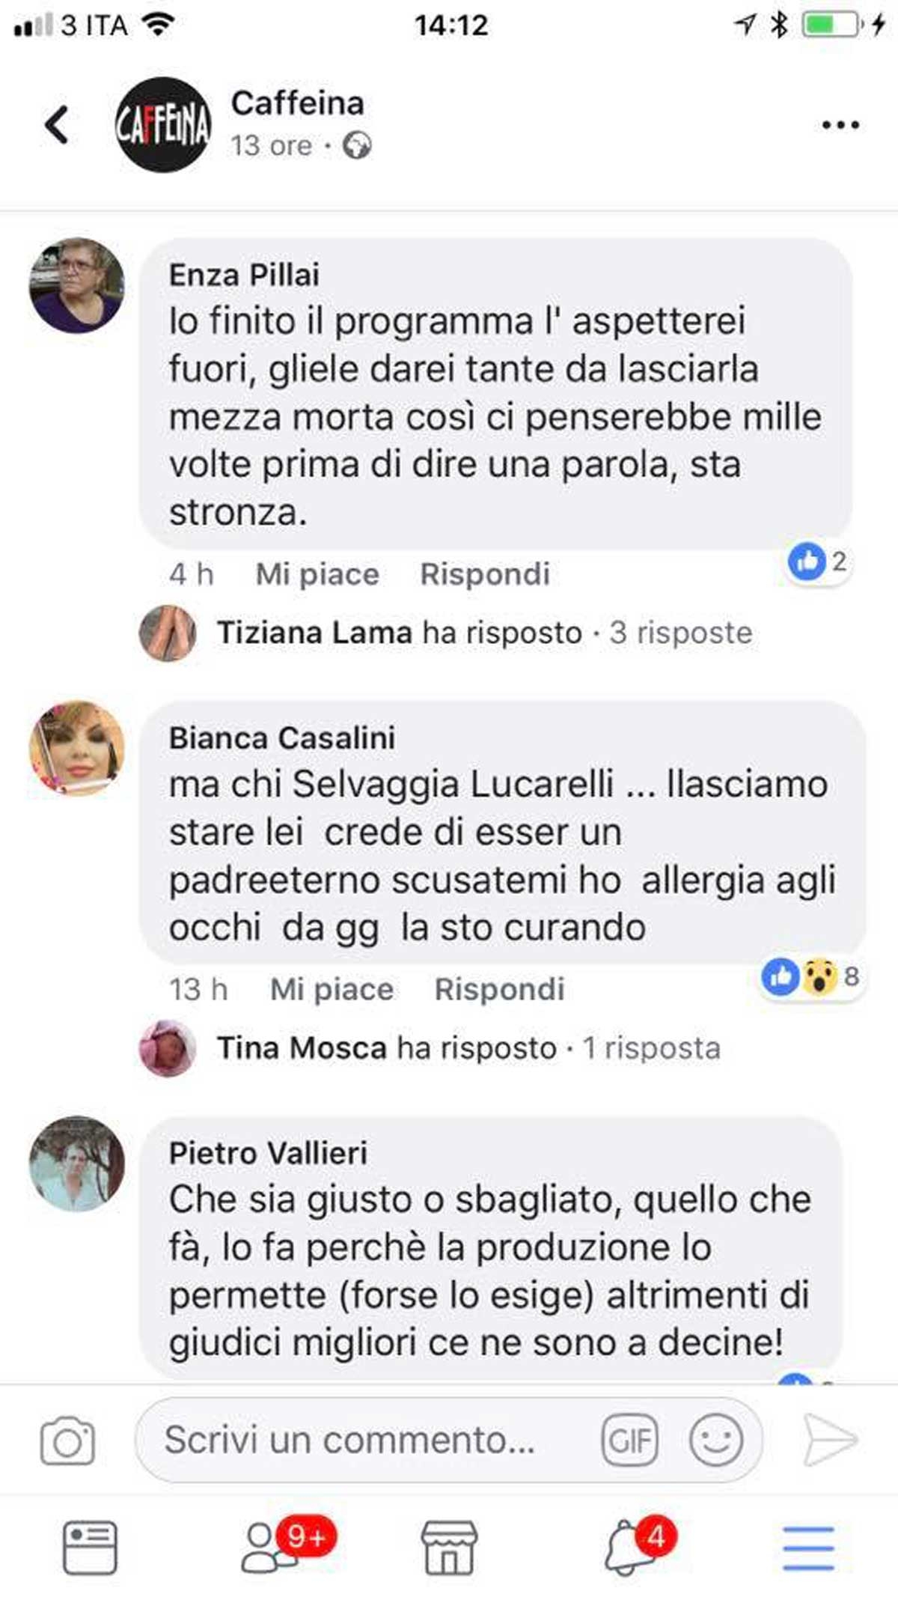The width and height of the screenshot is (898, 1600).
Task: Tap Rispondi under Bianca Casalini's comment
Action: [x=499, y=989]
